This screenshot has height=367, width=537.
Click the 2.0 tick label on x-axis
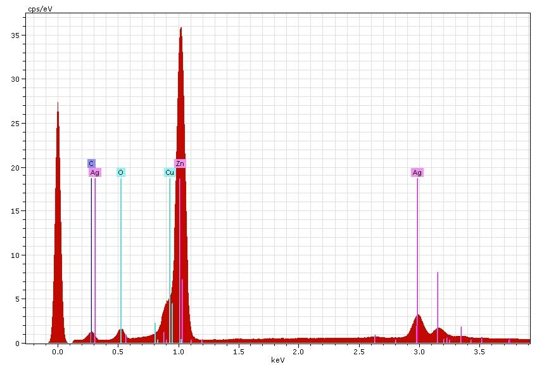click(x=298, y=351)
